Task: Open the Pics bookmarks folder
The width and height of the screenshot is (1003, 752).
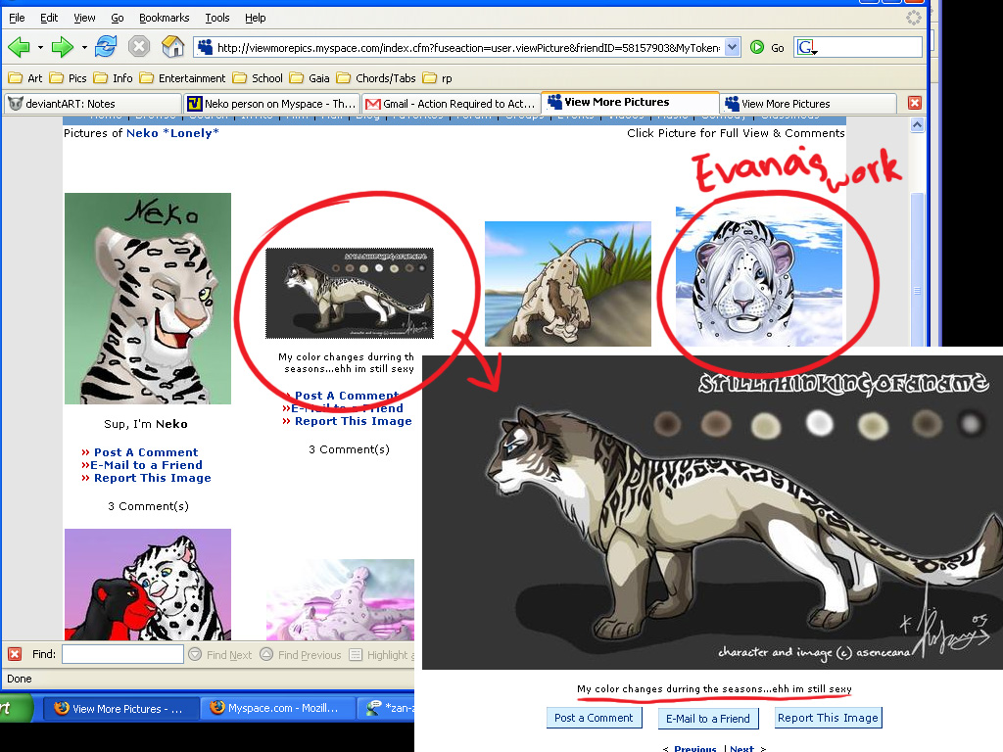Action: pos(68,78)
